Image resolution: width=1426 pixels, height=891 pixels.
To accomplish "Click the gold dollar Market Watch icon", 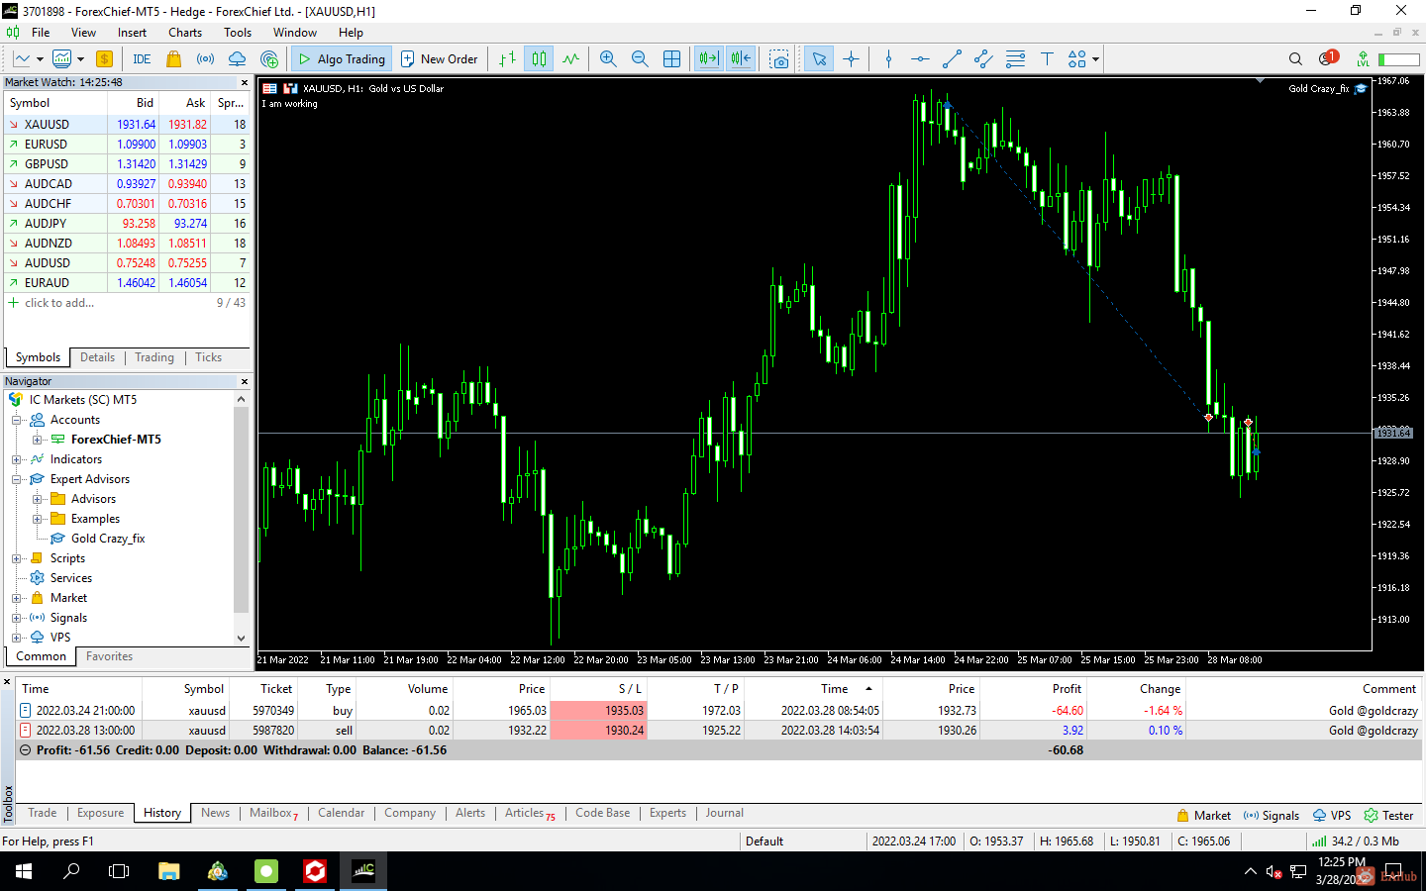I will (104, 58).
